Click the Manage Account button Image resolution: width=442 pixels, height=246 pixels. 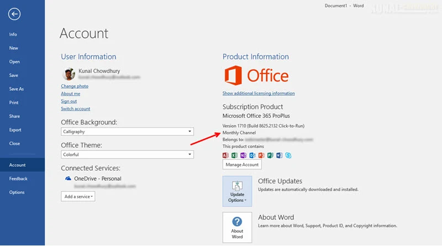click(x=242, y=165)
